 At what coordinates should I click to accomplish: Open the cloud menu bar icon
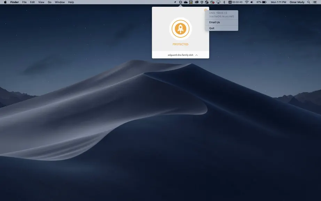tap(186, 2)
